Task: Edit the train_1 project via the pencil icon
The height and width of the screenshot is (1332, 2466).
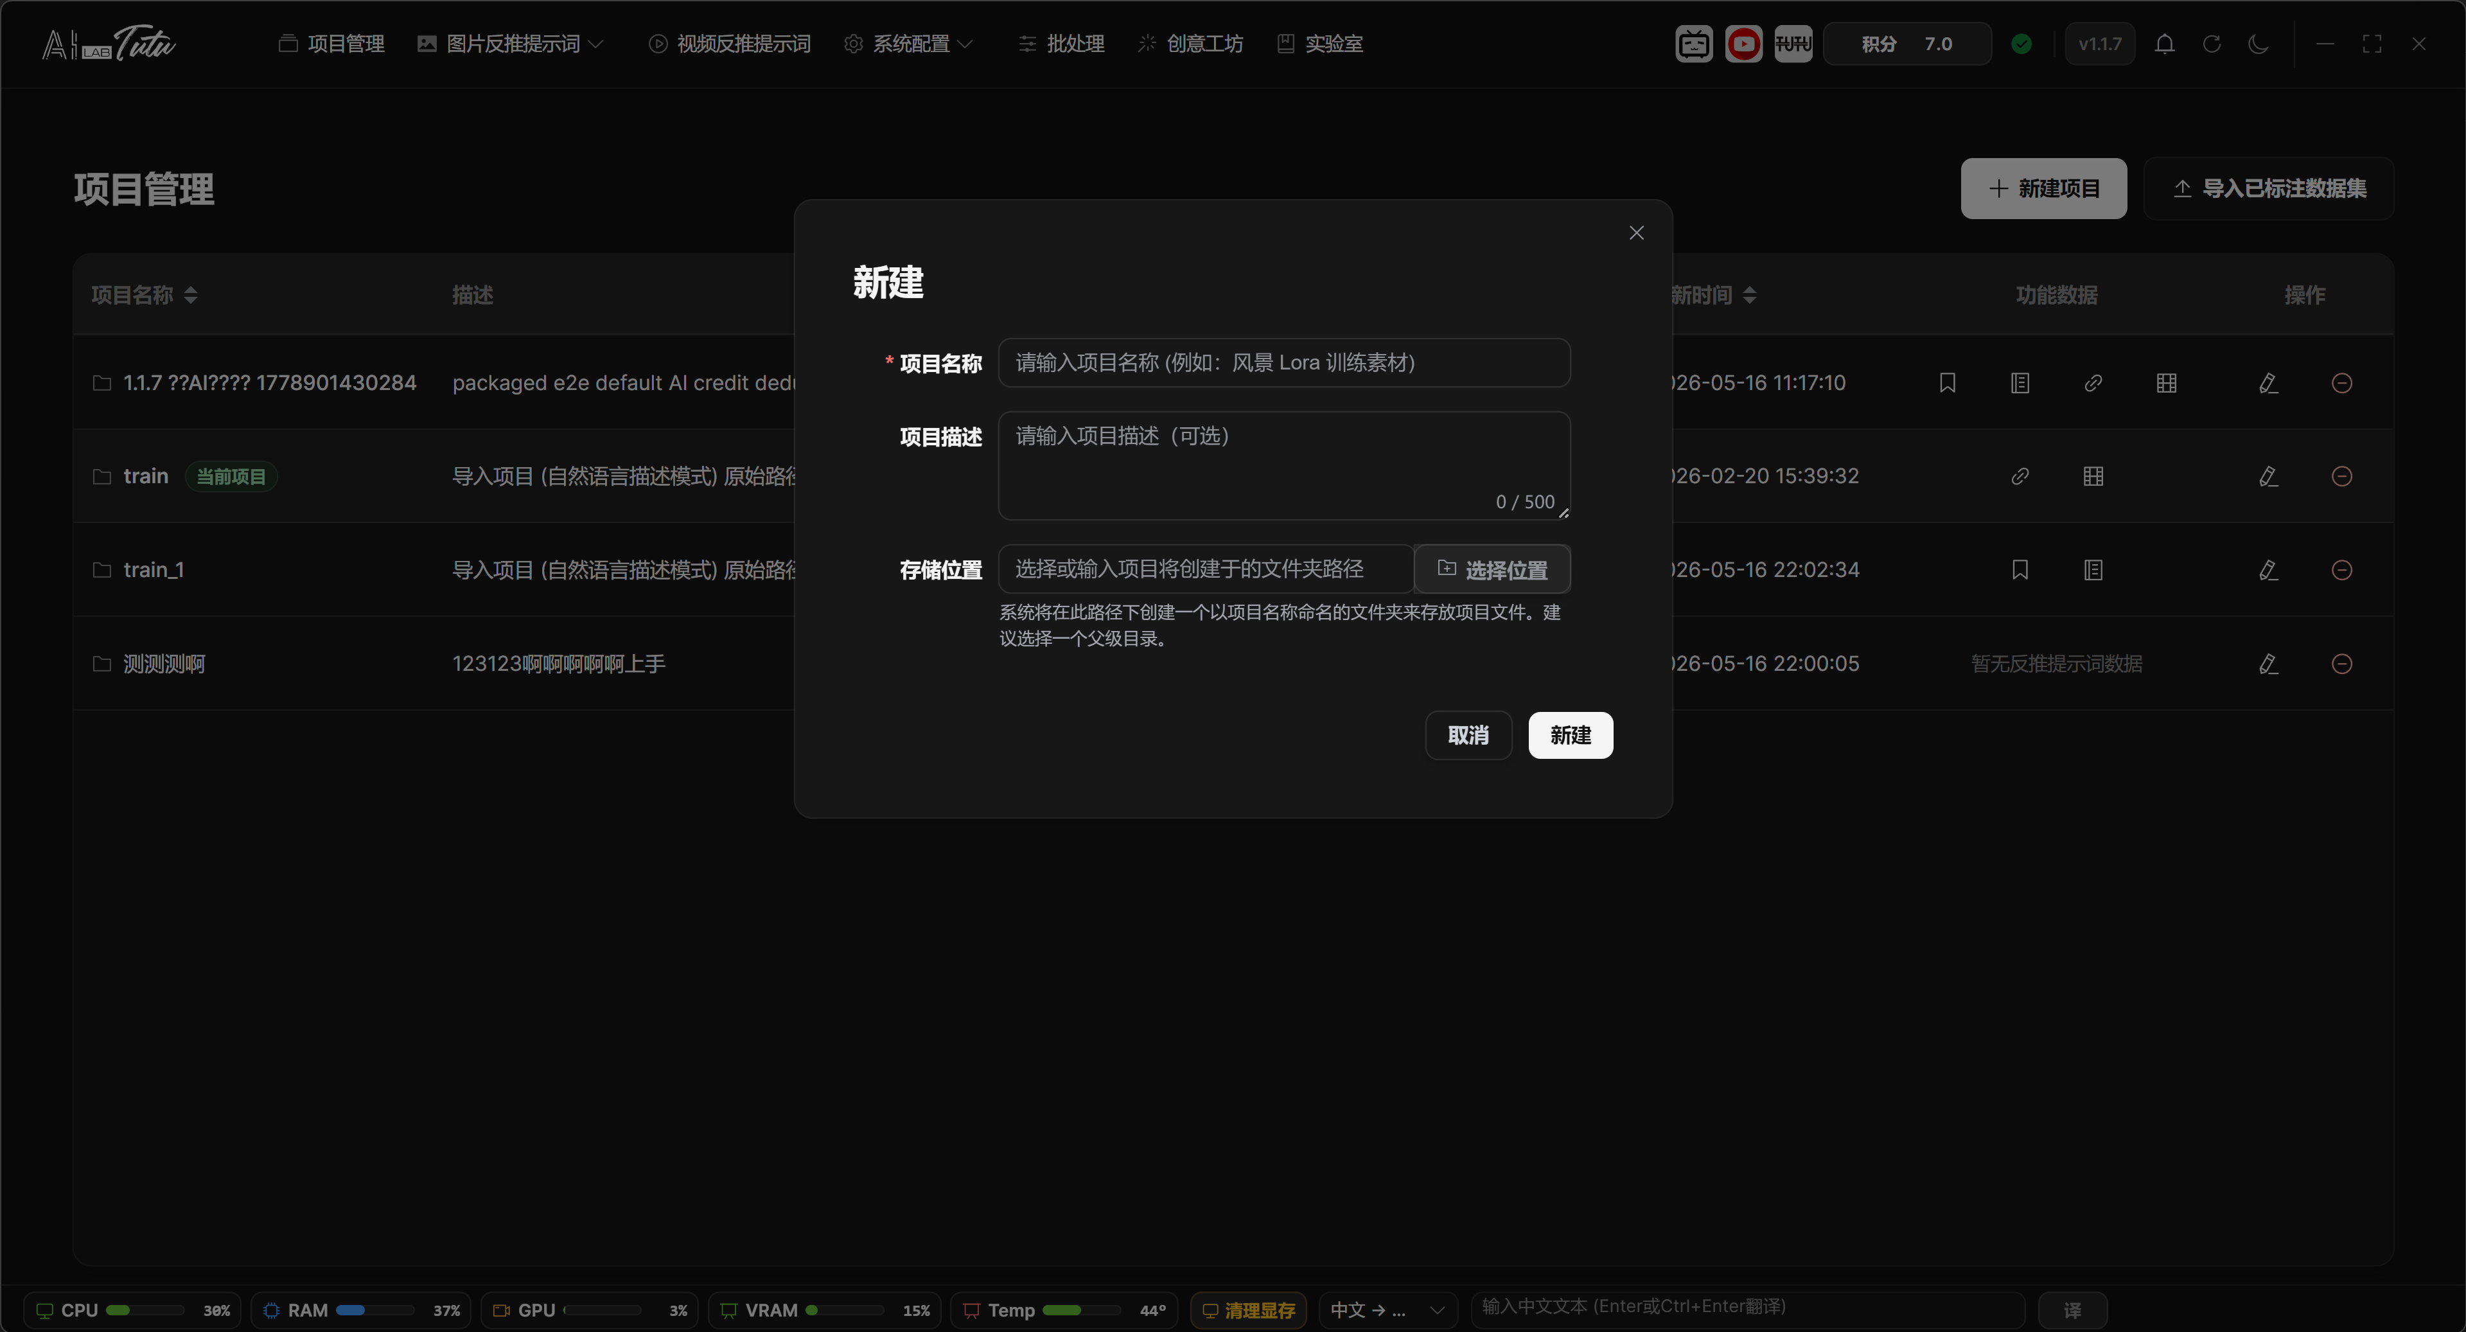Action: pyautogui.click(x=2268, y=570)
